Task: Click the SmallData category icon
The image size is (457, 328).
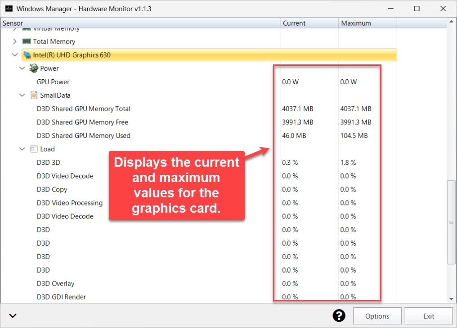Action: pos(34,95)
